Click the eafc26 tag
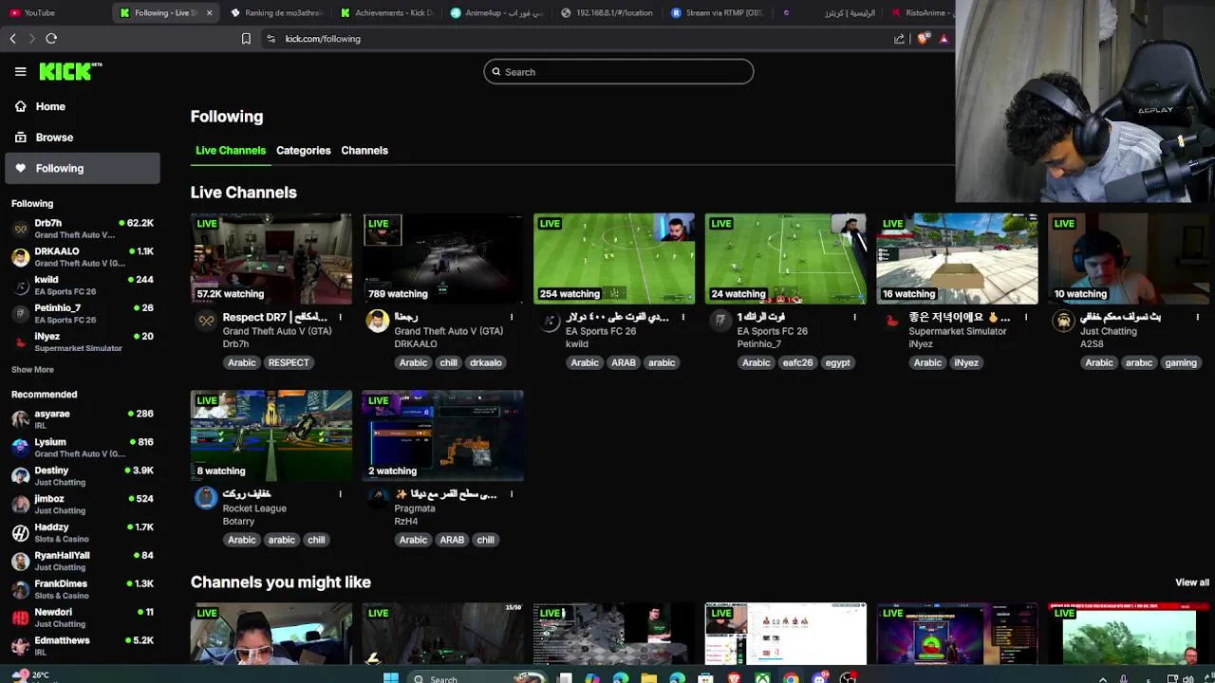 tap(797, 362)
